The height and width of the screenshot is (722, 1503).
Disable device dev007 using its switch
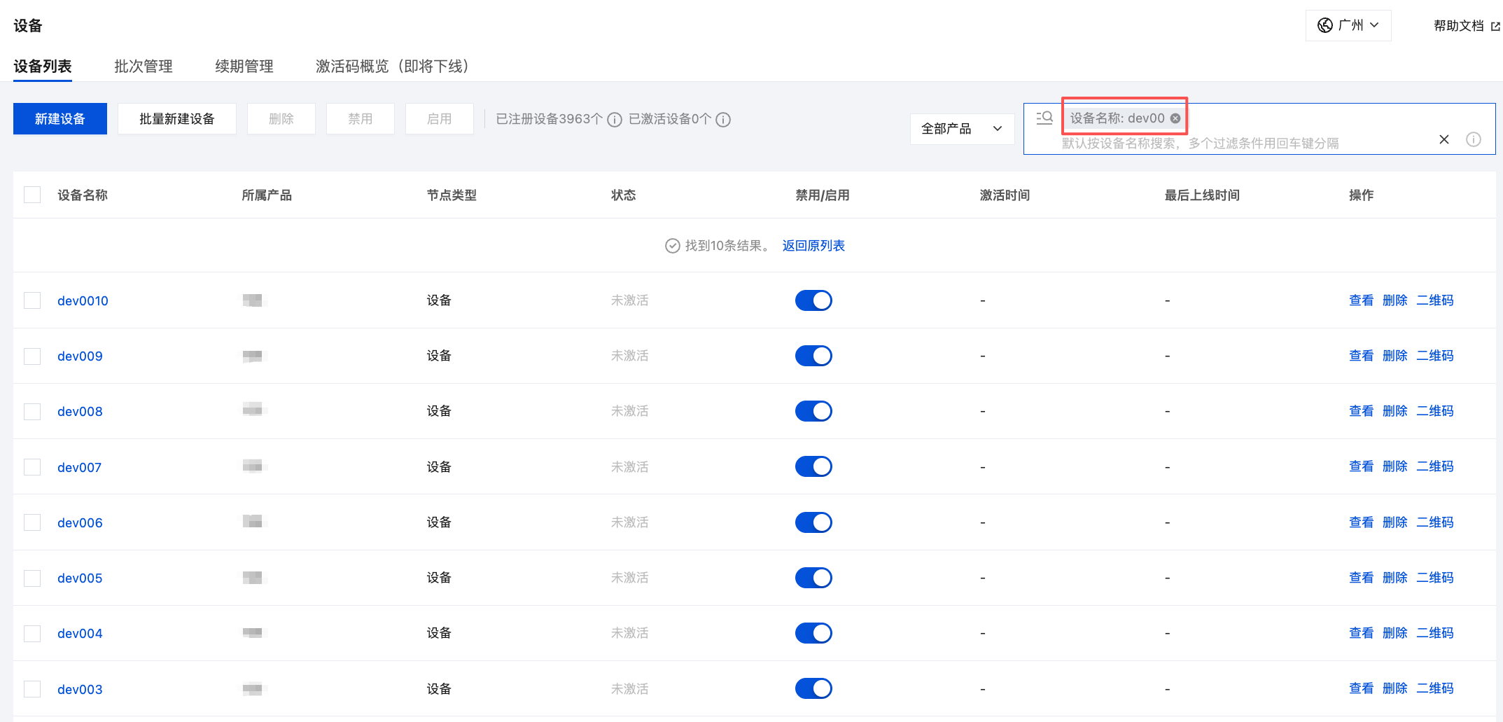pyautogui.click(x=813, y=466)
